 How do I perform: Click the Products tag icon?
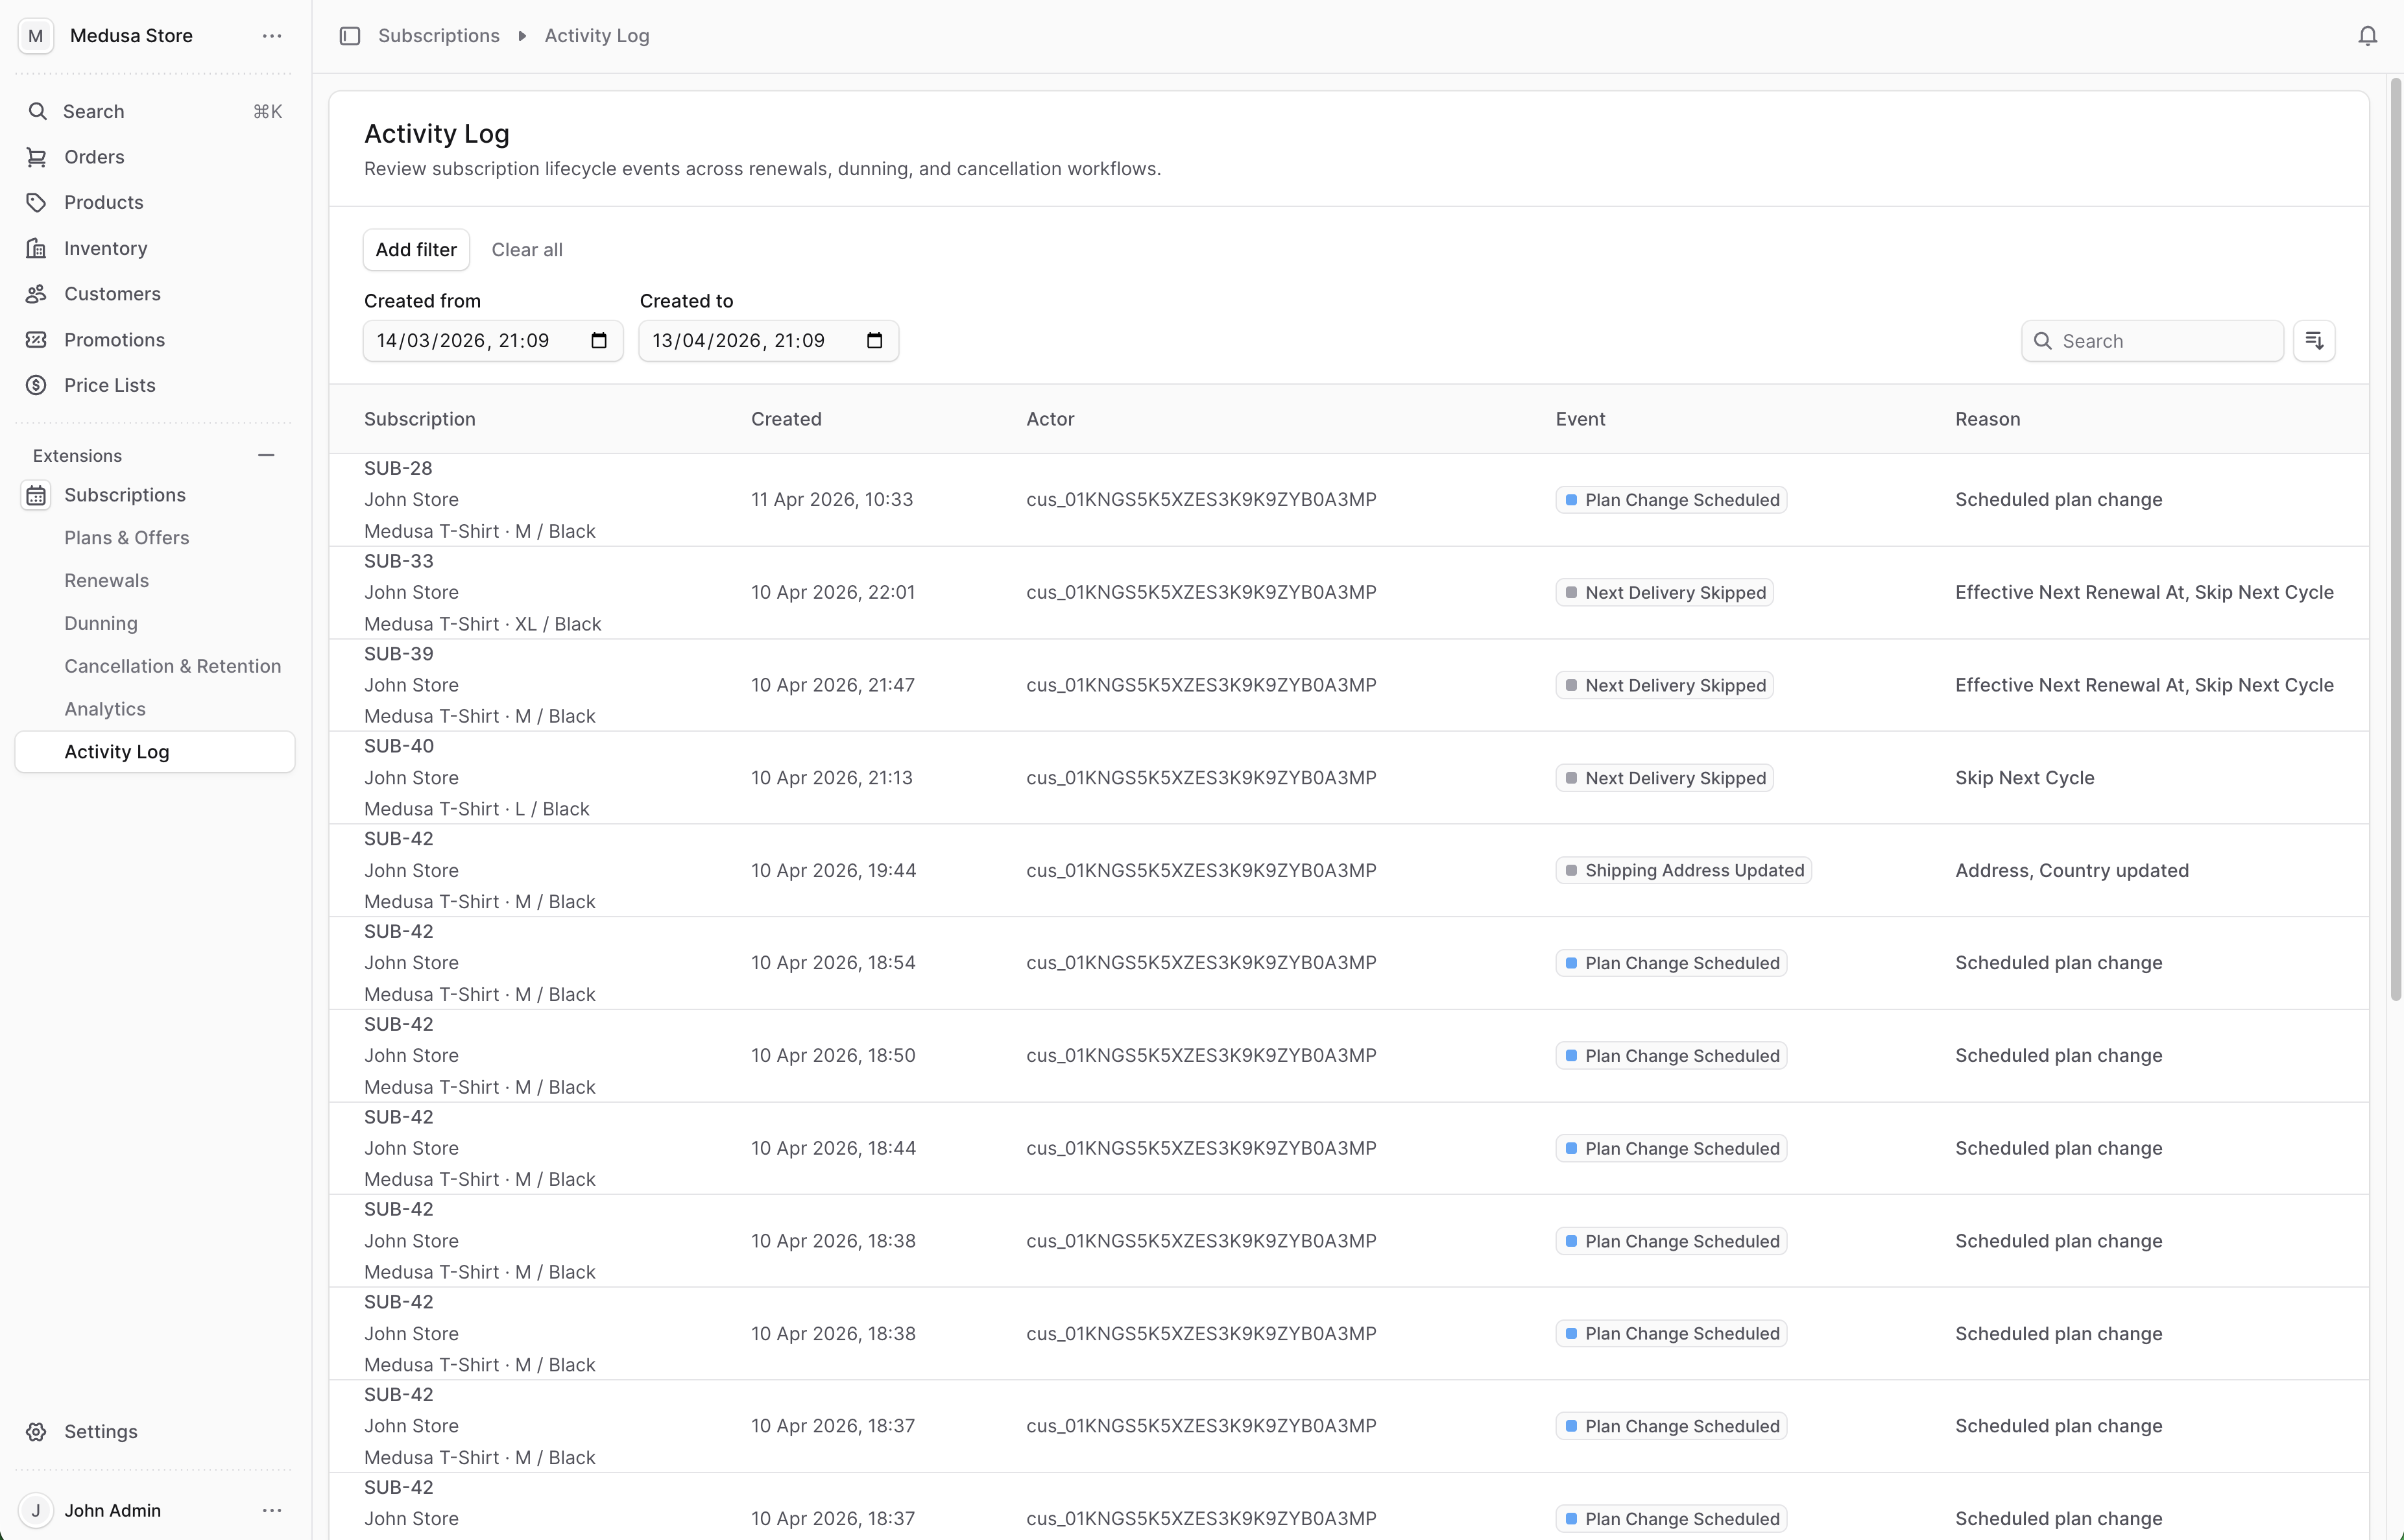click(37, 202)
